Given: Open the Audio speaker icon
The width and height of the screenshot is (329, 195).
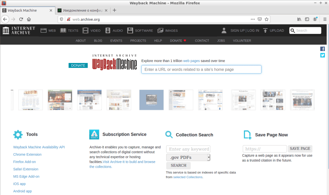Looking at the screenshot, I should (108, 31).
